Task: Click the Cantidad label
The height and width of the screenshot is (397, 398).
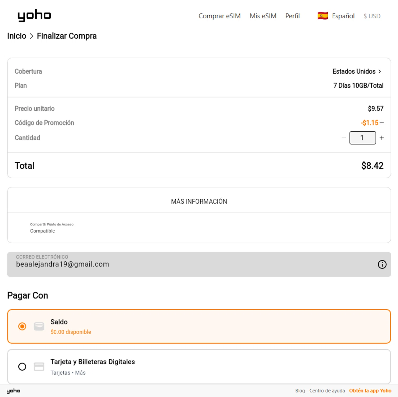Action: pyautogui.click(x=27, y=138)
